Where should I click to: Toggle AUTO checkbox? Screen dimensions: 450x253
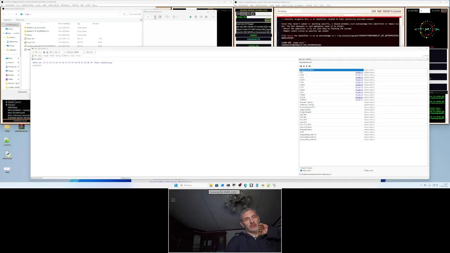click(x=433, y=11)
